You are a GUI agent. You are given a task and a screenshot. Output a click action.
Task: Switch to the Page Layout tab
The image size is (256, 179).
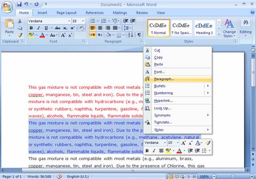pos(67,13)
